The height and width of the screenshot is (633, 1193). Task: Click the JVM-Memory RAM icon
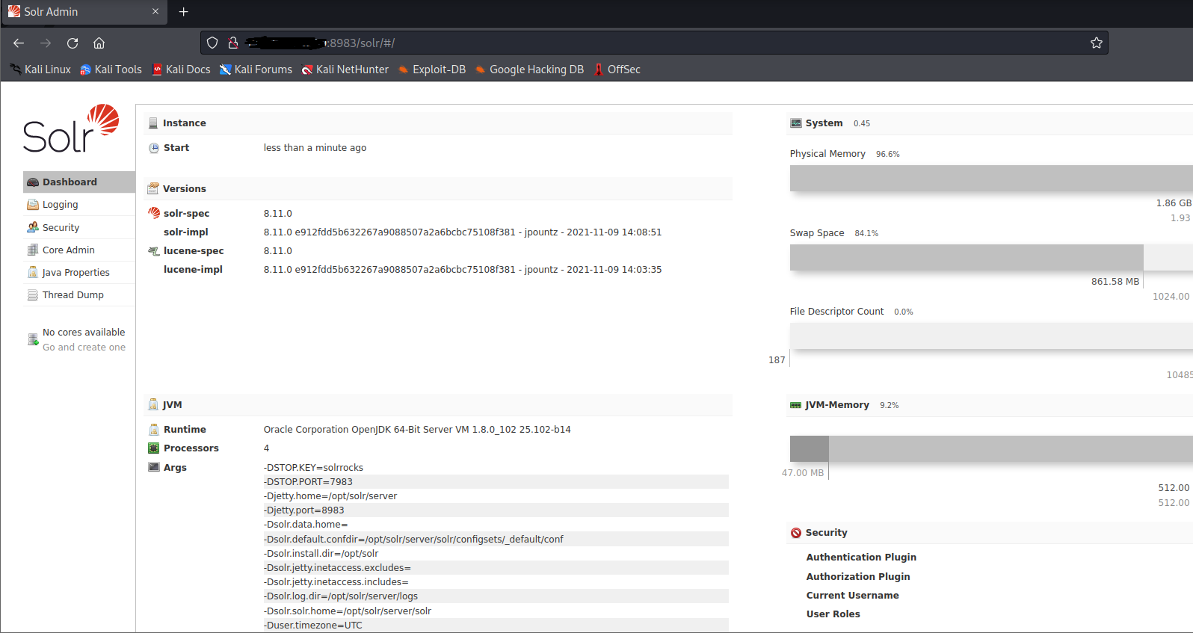point(796,405)
